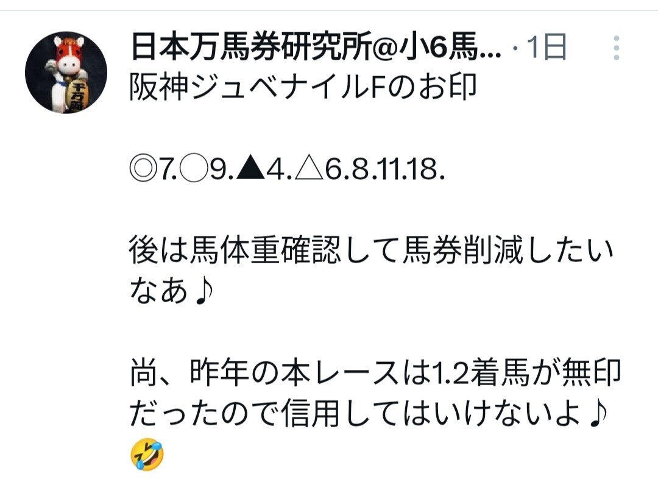Click the ◎ double-circle mark before 7
The width and height of the screenshot is (658, 482).
click(x=143, y=169)
